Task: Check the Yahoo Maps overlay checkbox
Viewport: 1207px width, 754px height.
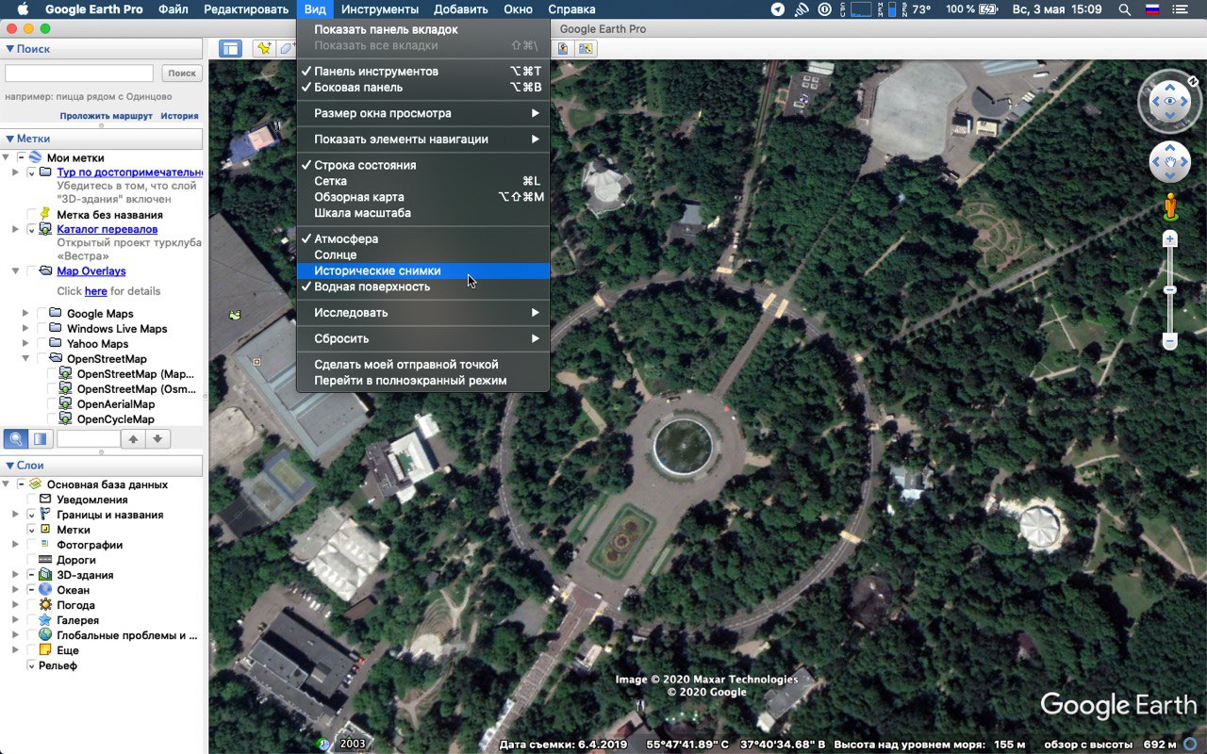Action: 41,343
